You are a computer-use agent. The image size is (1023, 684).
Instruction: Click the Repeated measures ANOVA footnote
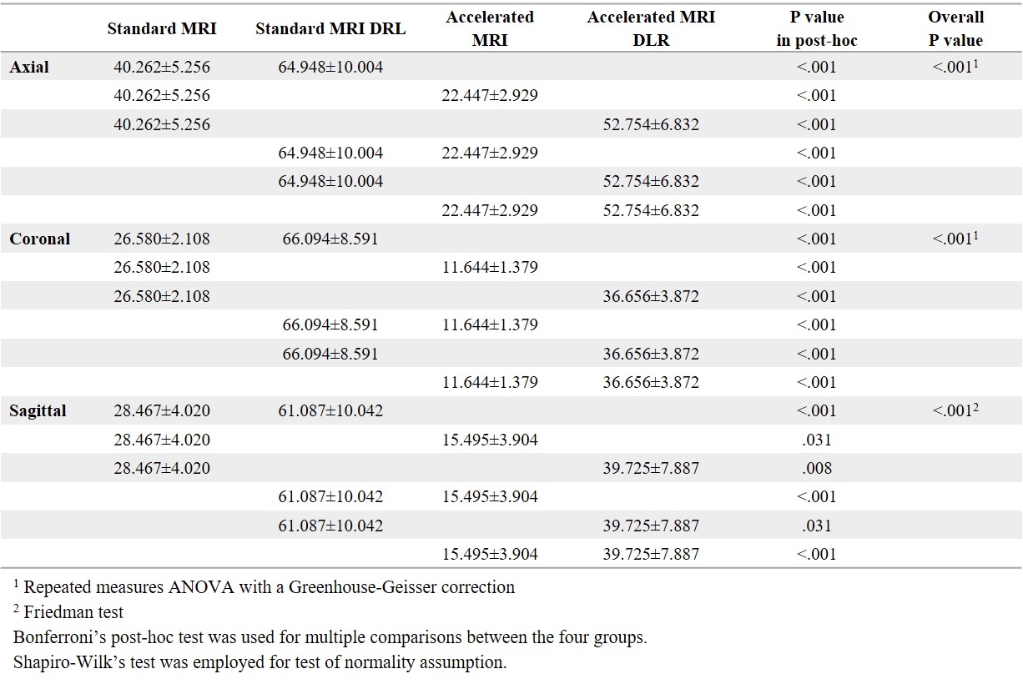pyautogui.click(x=265, y=587)
